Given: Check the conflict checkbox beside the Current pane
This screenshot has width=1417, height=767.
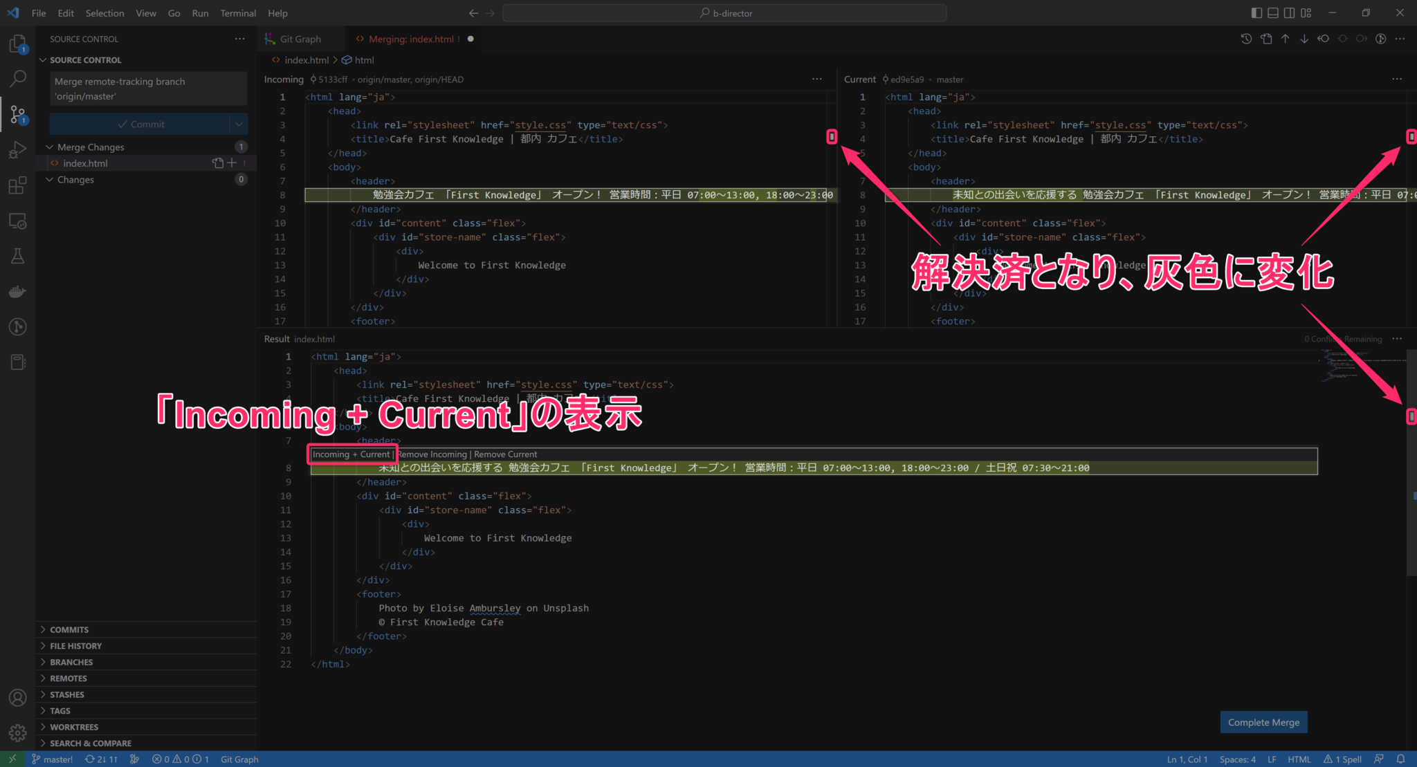Looking at the screenshot, I should [x=1411, y=137].
